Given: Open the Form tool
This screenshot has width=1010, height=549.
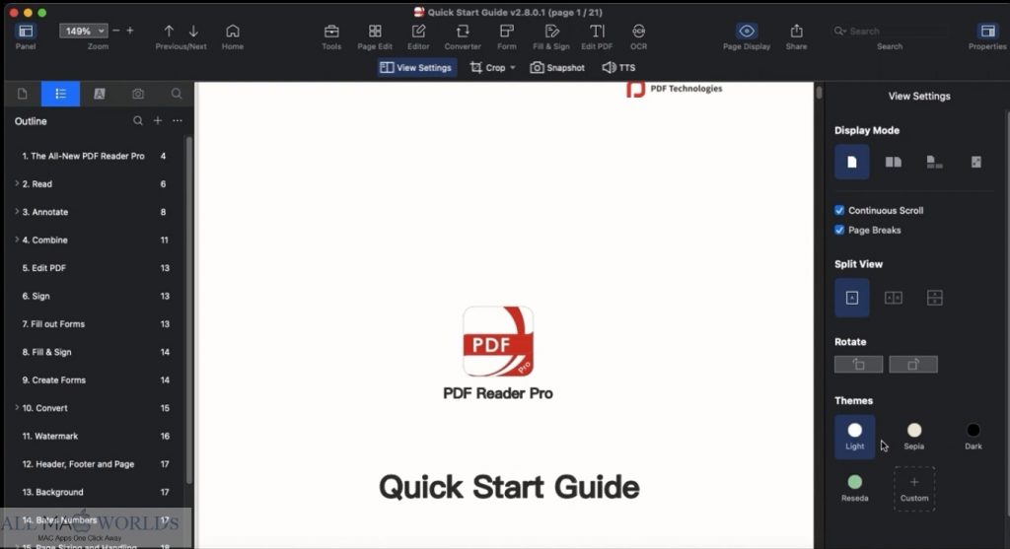Looking at the screenshot, I should (x=507, y=31).
